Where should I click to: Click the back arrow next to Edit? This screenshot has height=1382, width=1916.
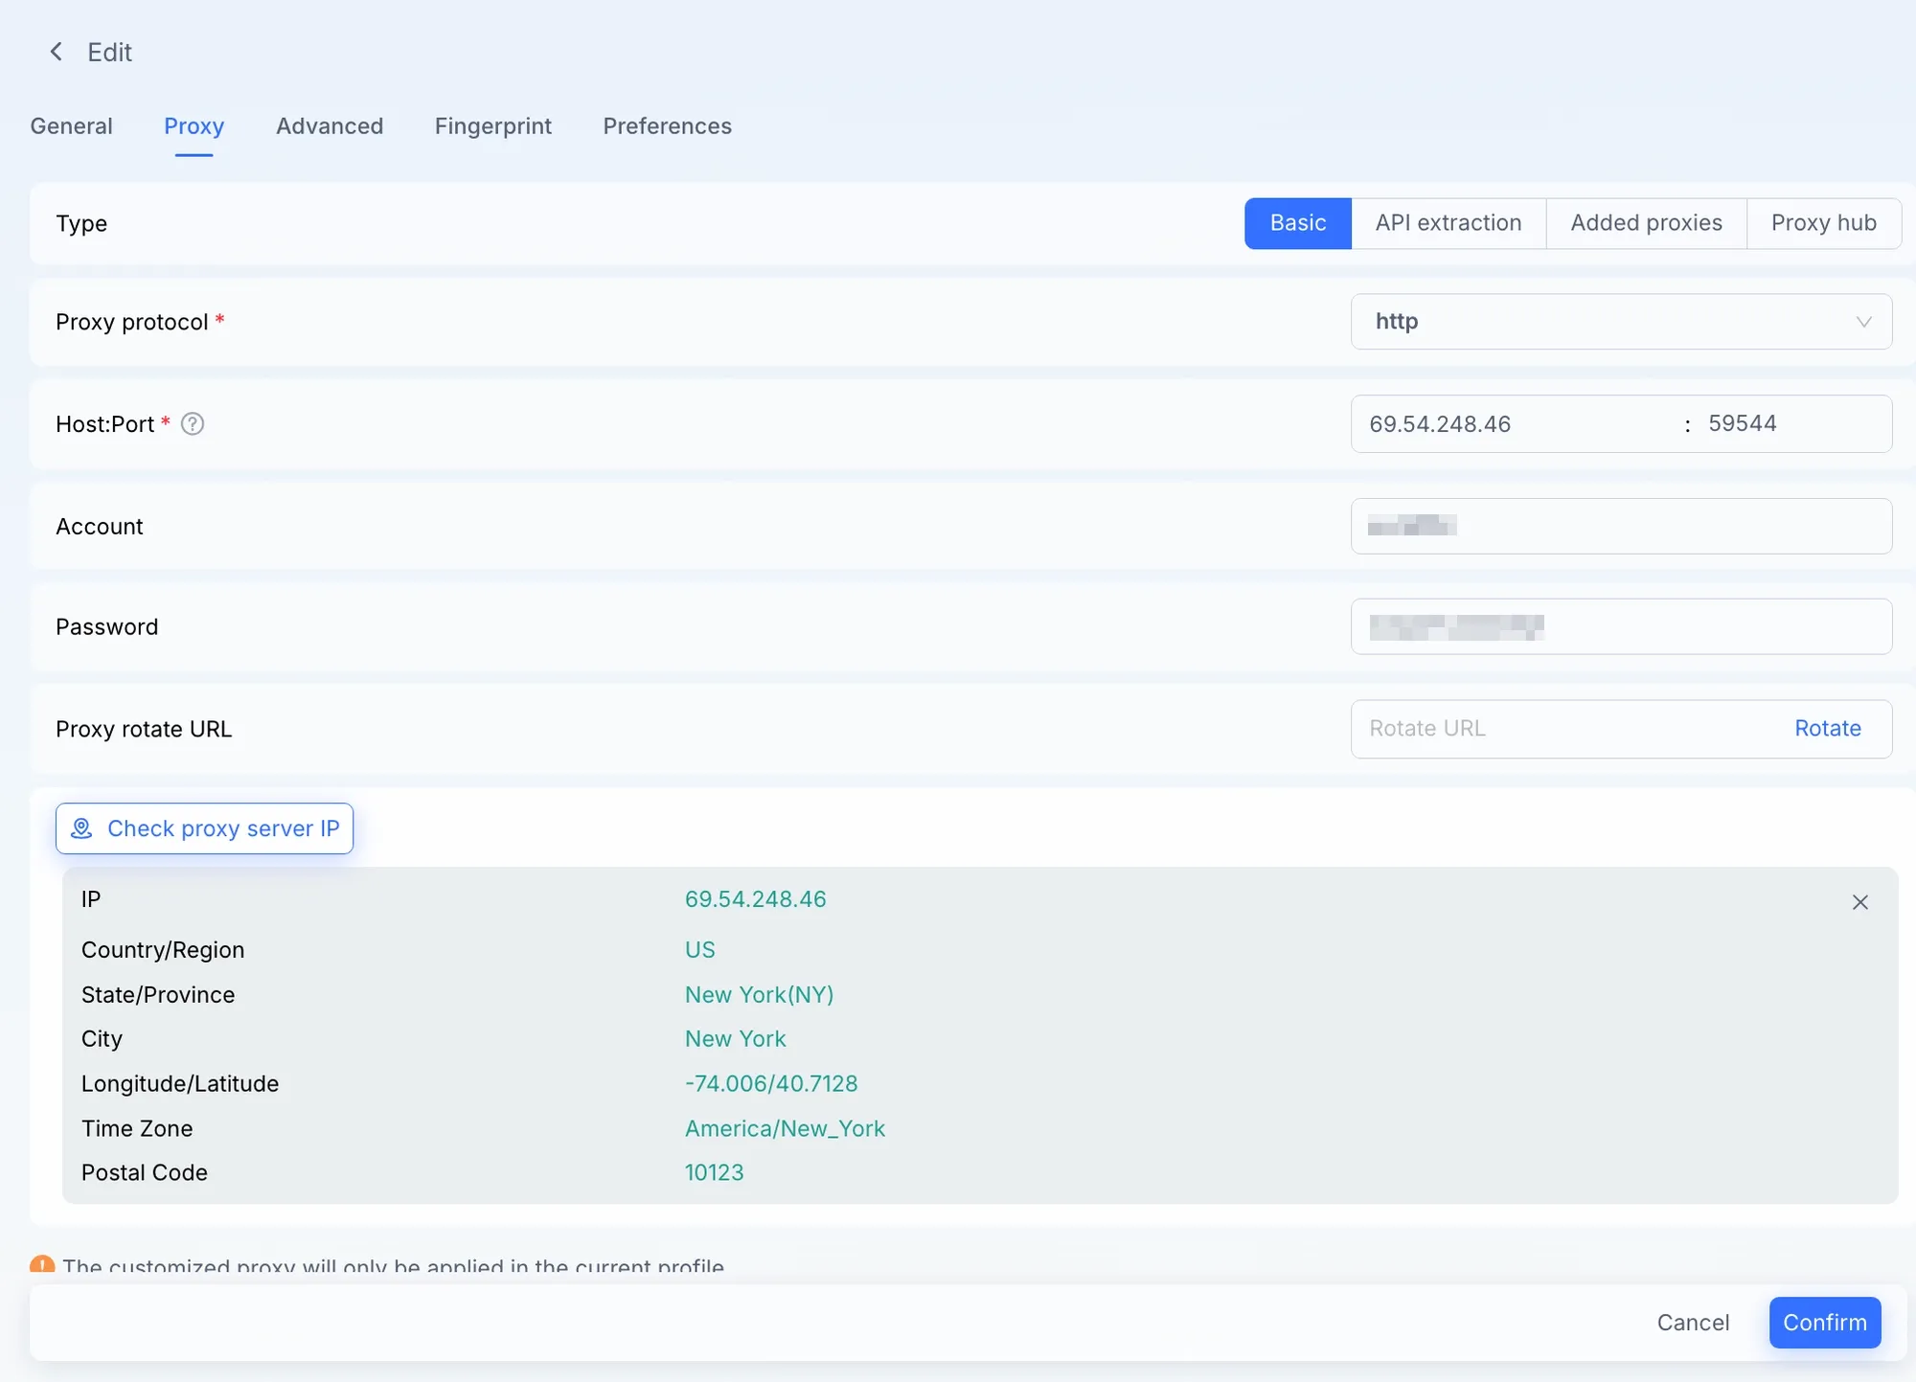pos(57,52)
